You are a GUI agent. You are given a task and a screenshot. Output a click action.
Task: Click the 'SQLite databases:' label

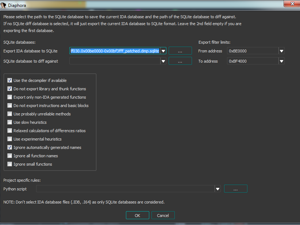tap(19, 42)
